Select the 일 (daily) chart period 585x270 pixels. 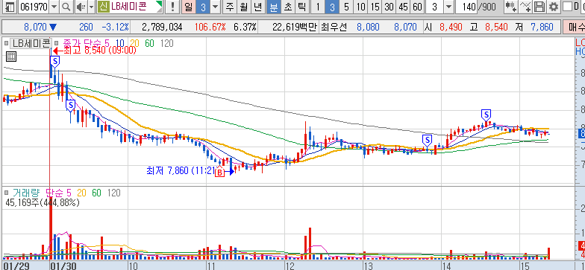(x=190, y=7)
